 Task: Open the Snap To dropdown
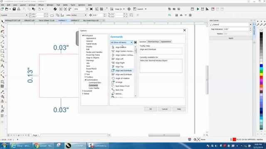(124, 9)
